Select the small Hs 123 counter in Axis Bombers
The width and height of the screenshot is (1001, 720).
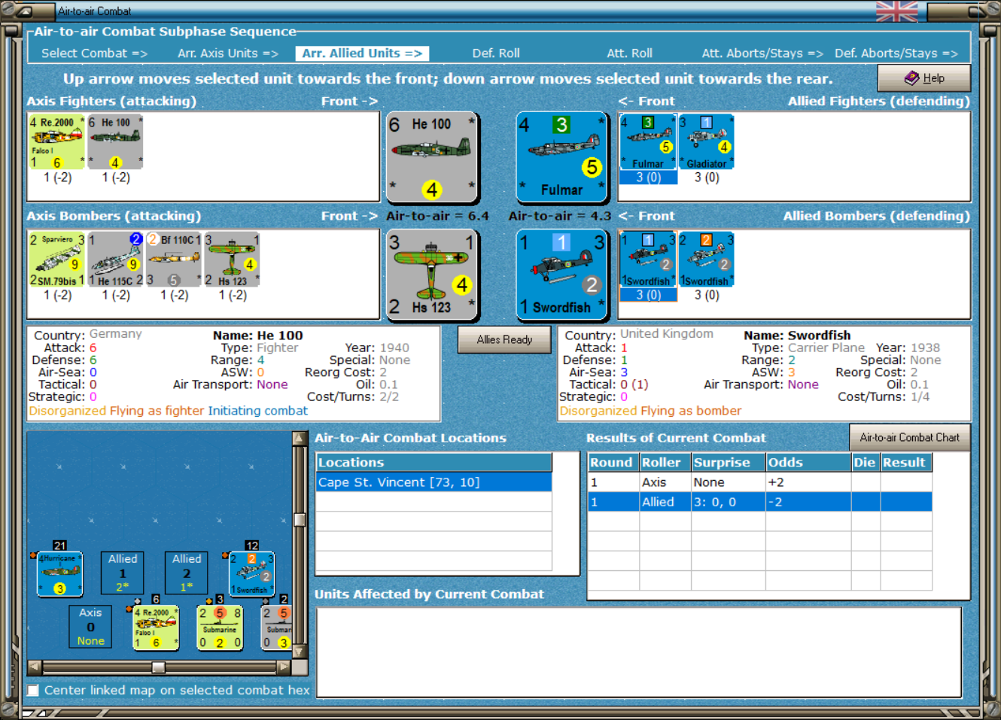point(232,260)
